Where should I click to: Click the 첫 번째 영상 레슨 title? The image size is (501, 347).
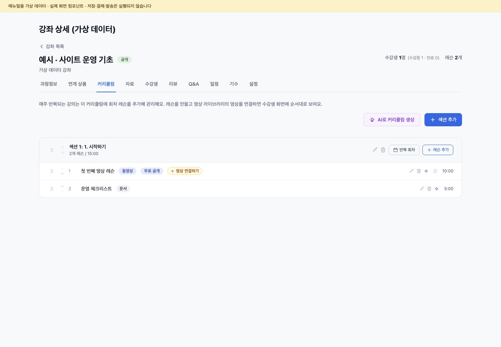coord(98,171)
